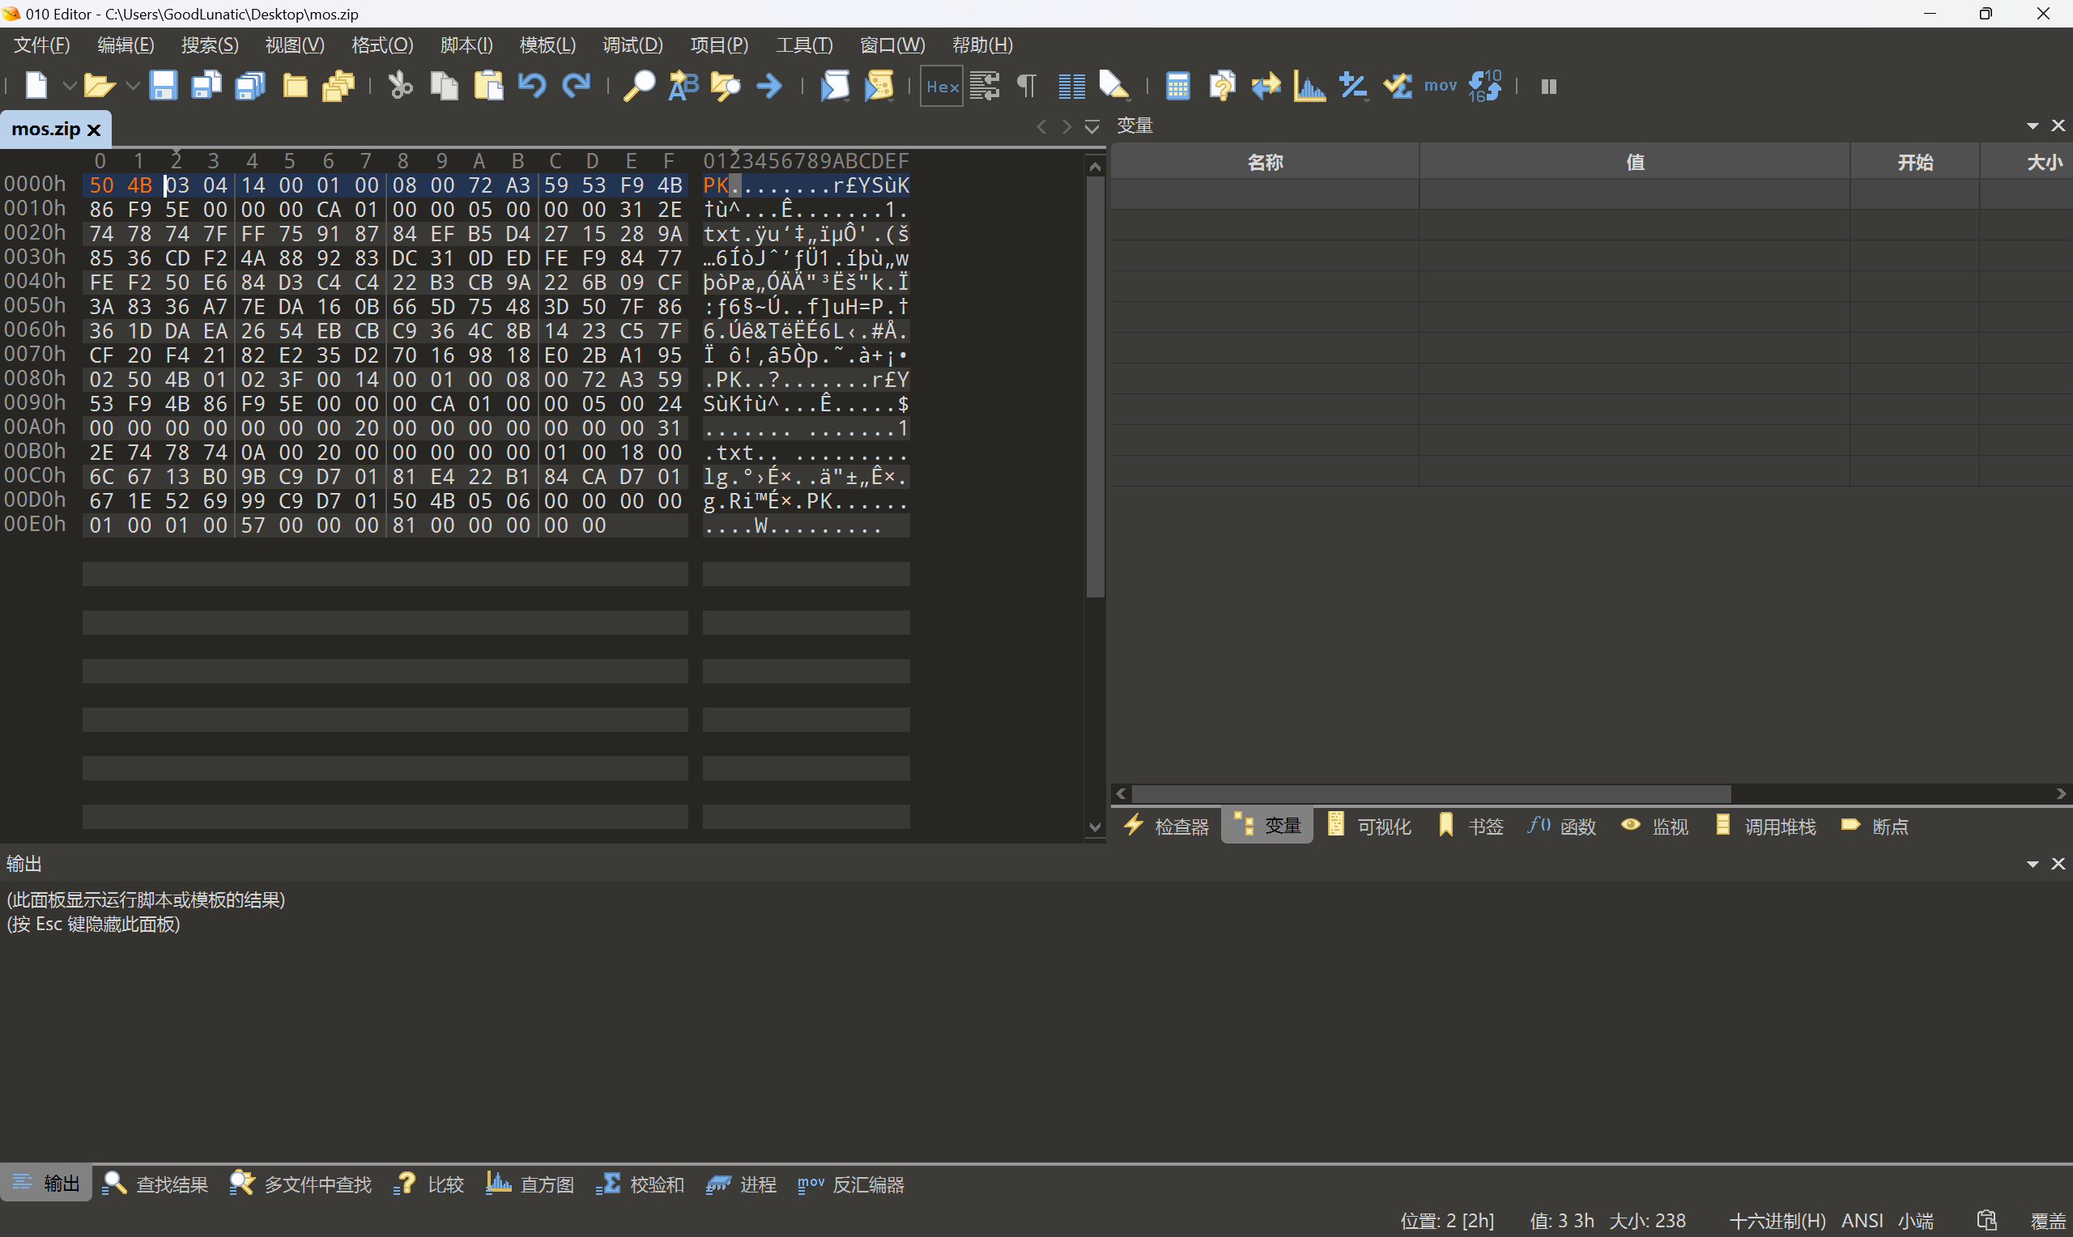Close the mos.zip tab
Screen dimensions: 2073x1237
[x=93, y=130]
